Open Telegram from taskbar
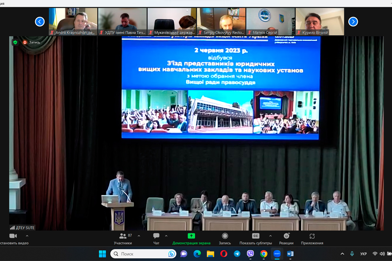Viewport: 392px width, 261px height. click(237, 254)
